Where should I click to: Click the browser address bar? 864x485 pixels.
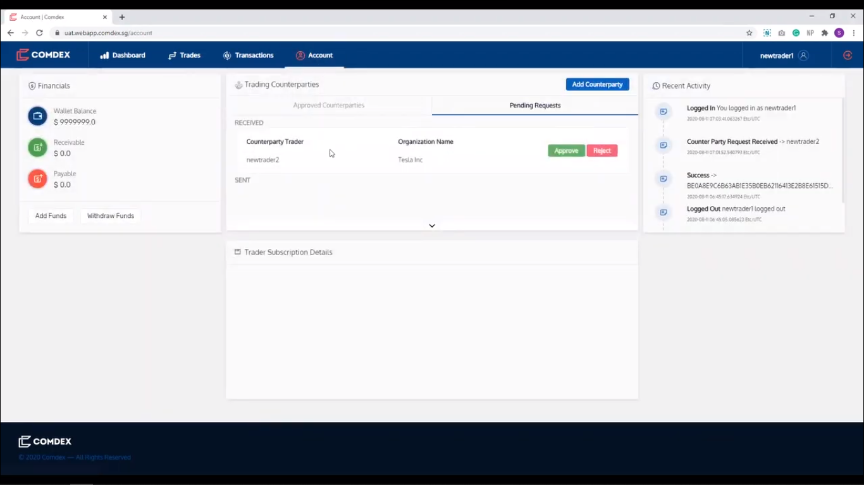click(x=398, y=33)
